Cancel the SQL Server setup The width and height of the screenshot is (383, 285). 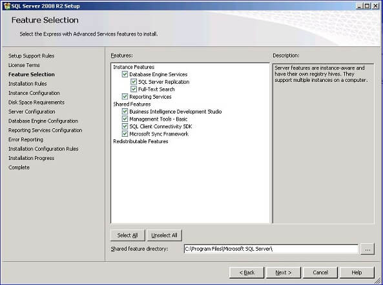tap(320, 273)
